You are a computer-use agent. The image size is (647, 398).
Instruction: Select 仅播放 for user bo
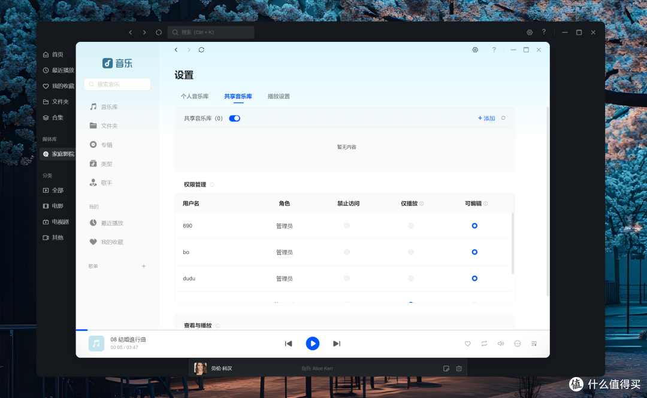tap(410, 252)
